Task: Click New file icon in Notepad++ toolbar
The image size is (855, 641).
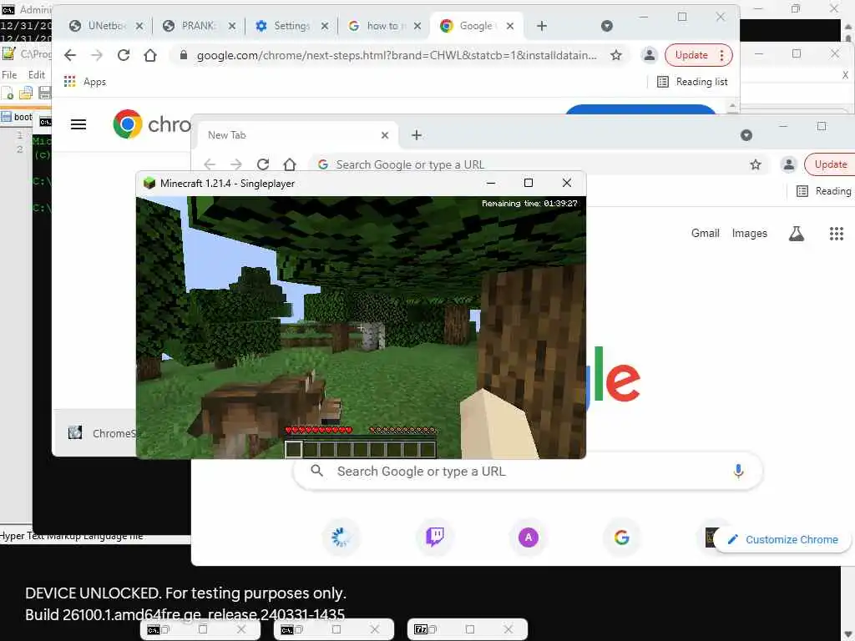Action: point(7,93)
